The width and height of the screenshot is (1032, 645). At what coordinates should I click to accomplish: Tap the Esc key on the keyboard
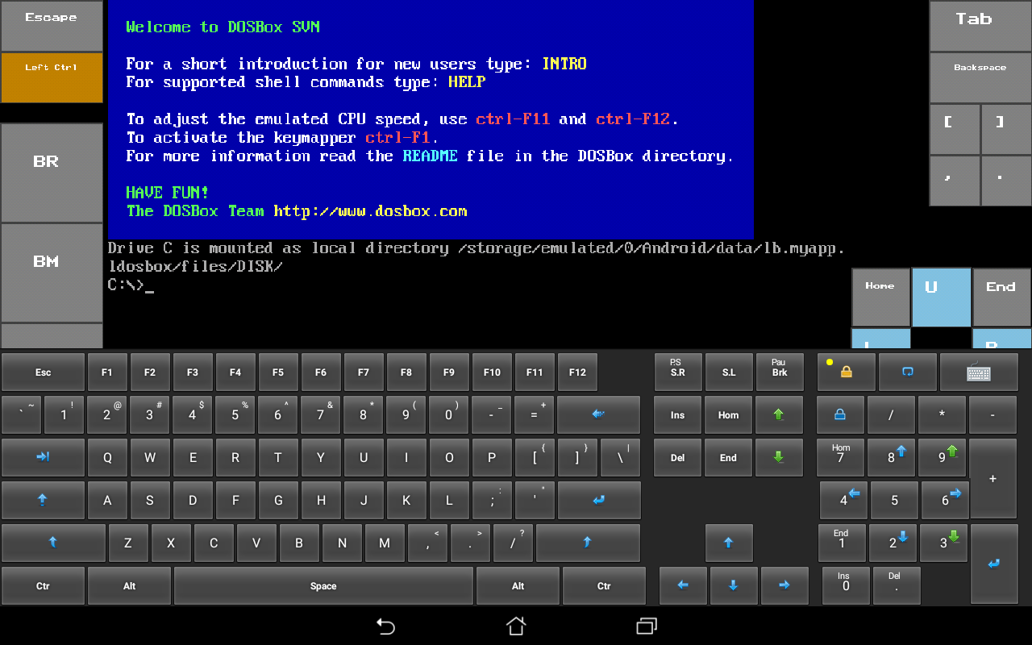pos(43,372)
